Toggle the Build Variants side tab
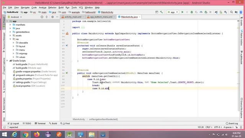245x138 pixels. point(4,105)
